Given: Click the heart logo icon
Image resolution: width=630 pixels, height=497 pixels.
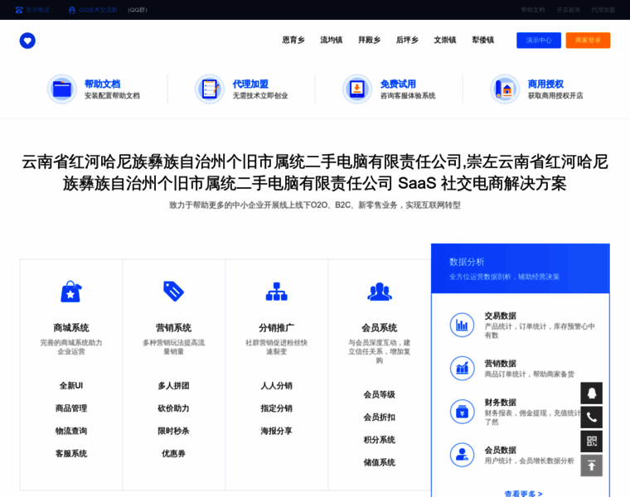Looking at the screenshot, I should click(27, 41).
